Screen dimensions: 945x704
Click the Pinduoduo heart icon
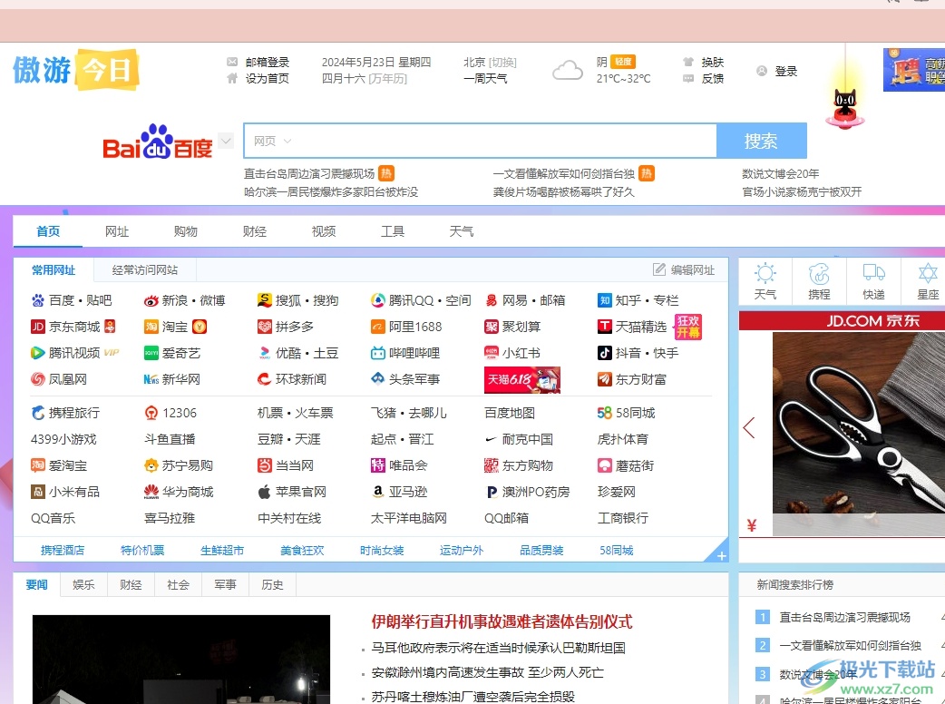click(x=265, y=327)
